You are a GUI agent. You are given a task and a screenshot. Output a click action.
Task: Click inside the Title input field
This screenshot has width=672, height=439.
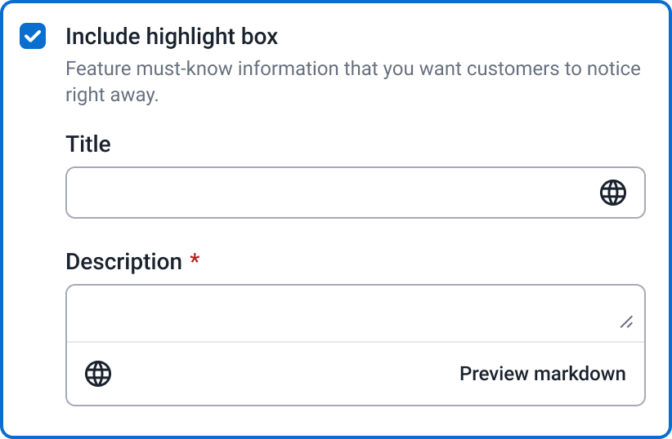pyautogui.click(x=327, y=193)
